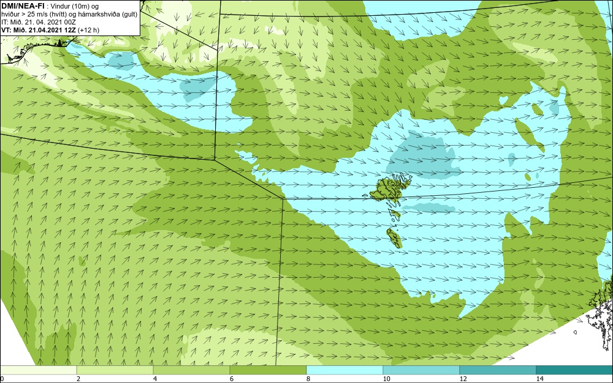Image resolution: width=613 pixels, height=383 pixels.
Task: Click the "(+12 h)" forecast offset text
Action: [88, 30]
